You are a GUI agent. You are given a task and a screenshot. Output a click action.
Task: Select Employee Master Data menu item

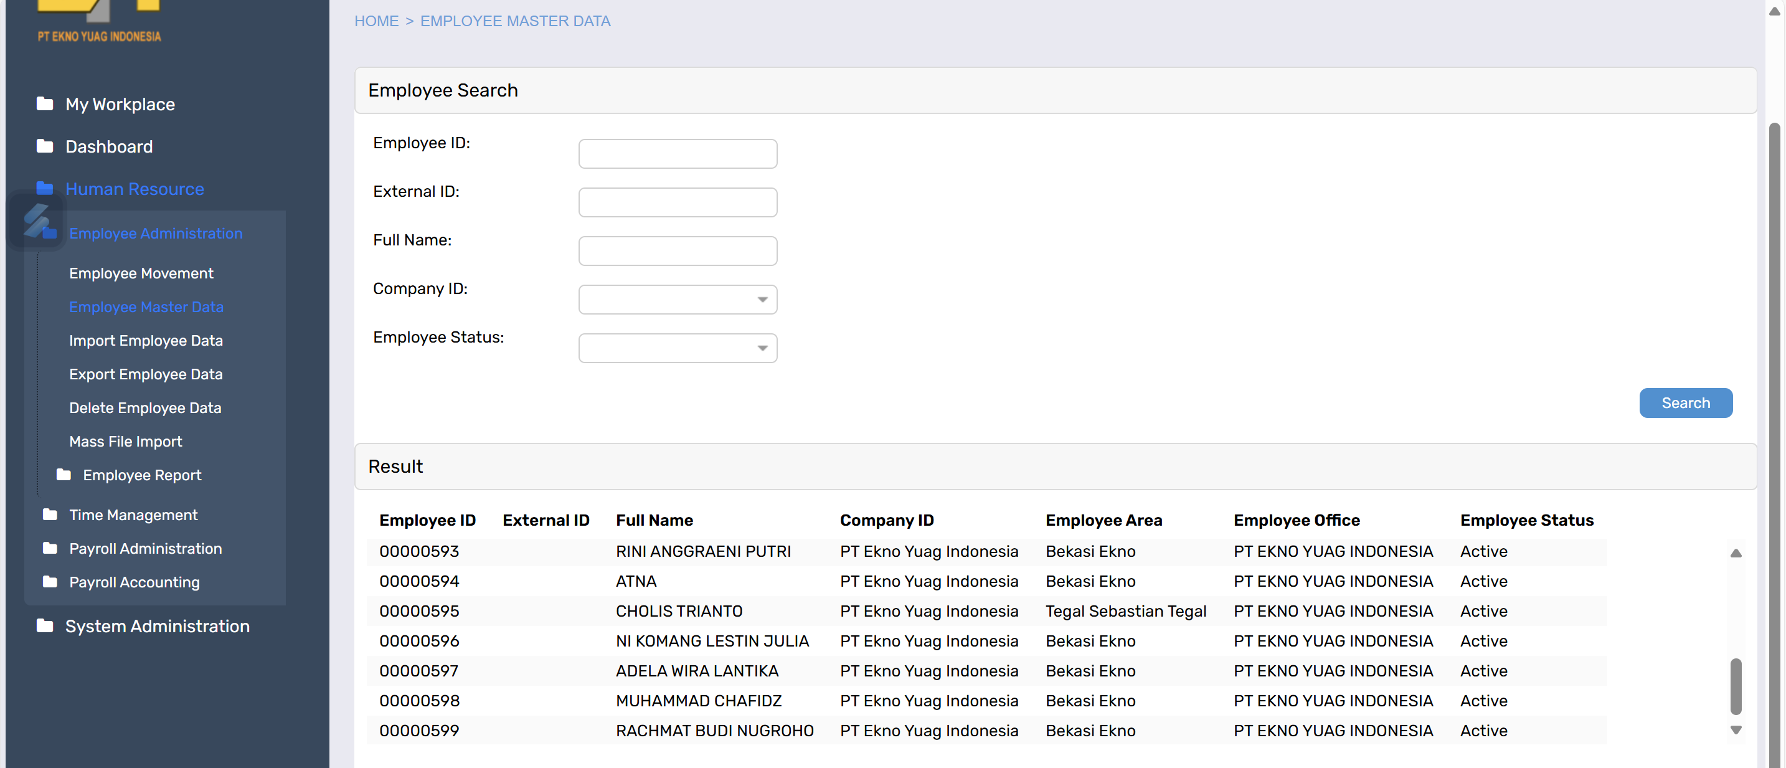coord(146,306)
